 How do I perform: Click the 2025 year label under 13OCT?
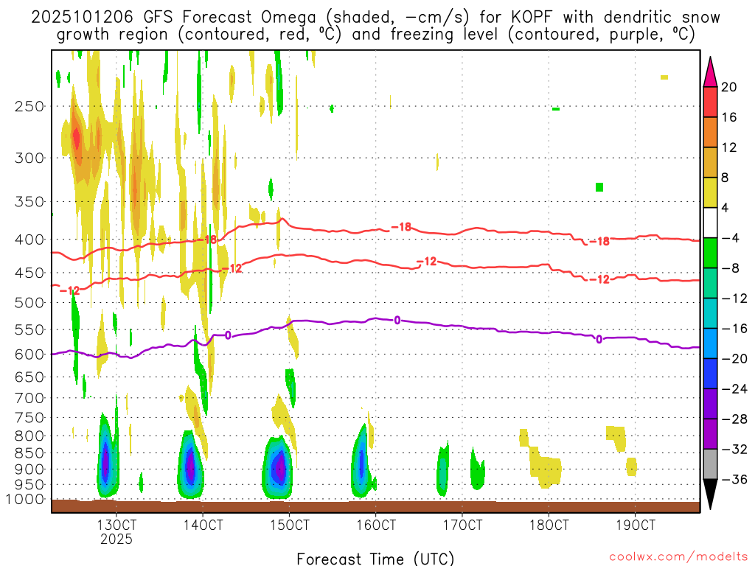[116, 539]
